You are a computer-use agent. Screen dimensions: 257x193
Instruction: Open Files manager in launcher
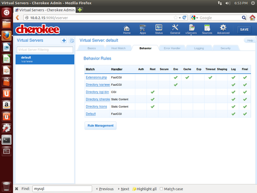pos(6,24)
